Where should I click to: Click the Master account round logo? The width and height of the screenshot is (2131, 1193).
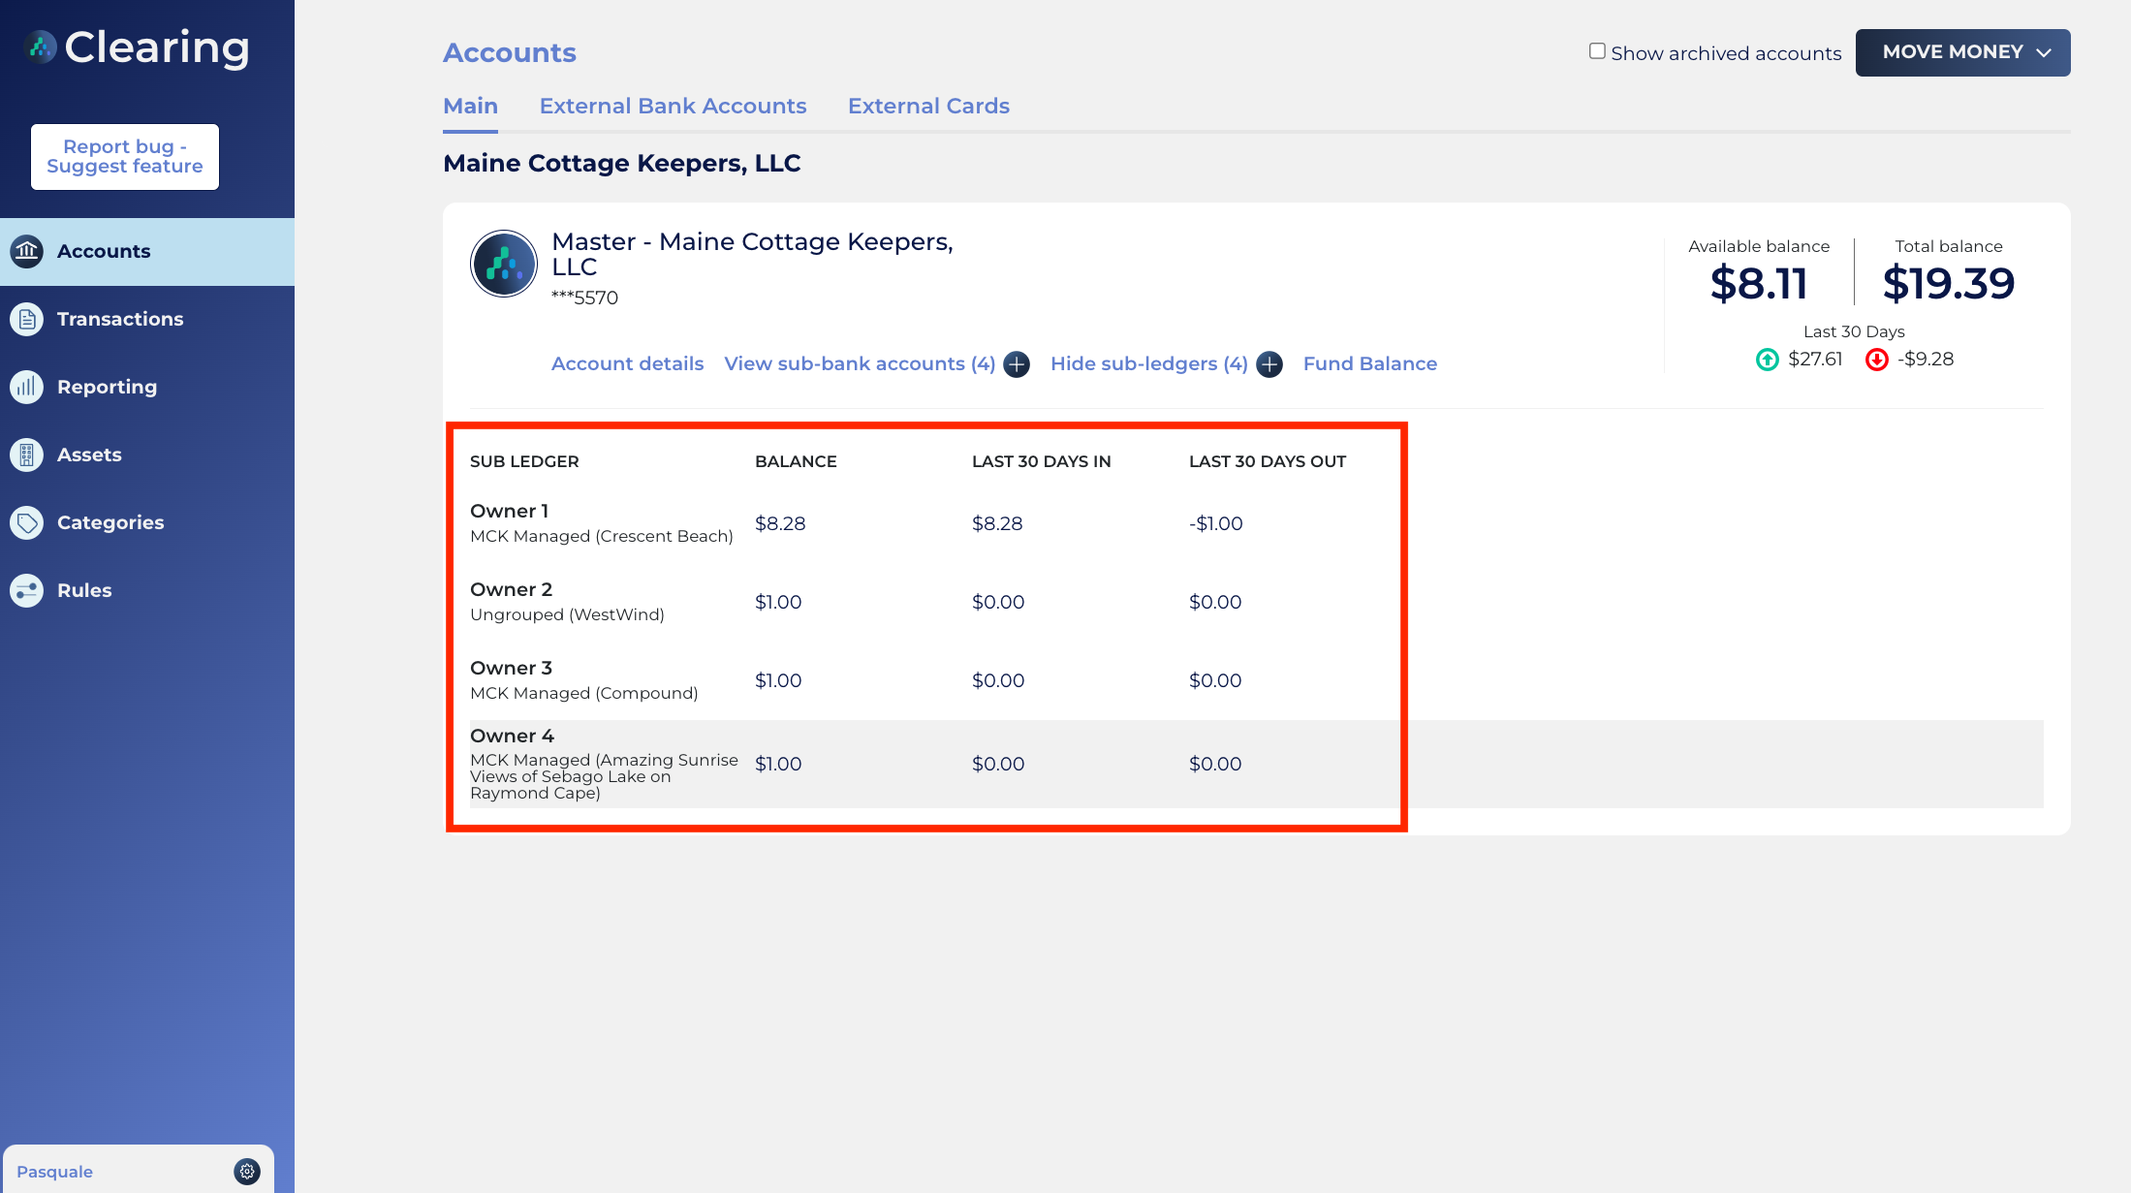point(504,264)
